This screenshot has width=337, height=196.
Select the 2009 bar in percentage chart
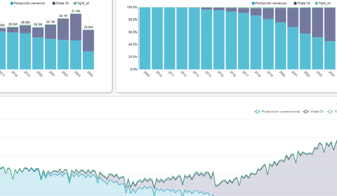[145, 38]
